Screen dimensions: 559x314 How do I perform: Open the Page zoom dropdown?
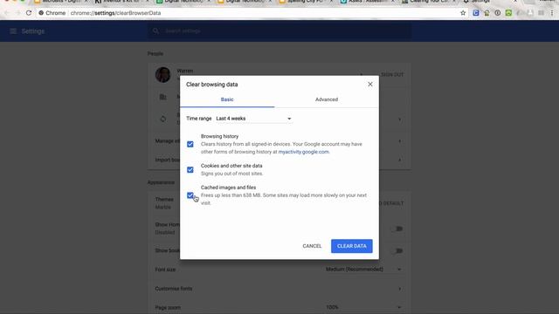[x=364, y=307]
